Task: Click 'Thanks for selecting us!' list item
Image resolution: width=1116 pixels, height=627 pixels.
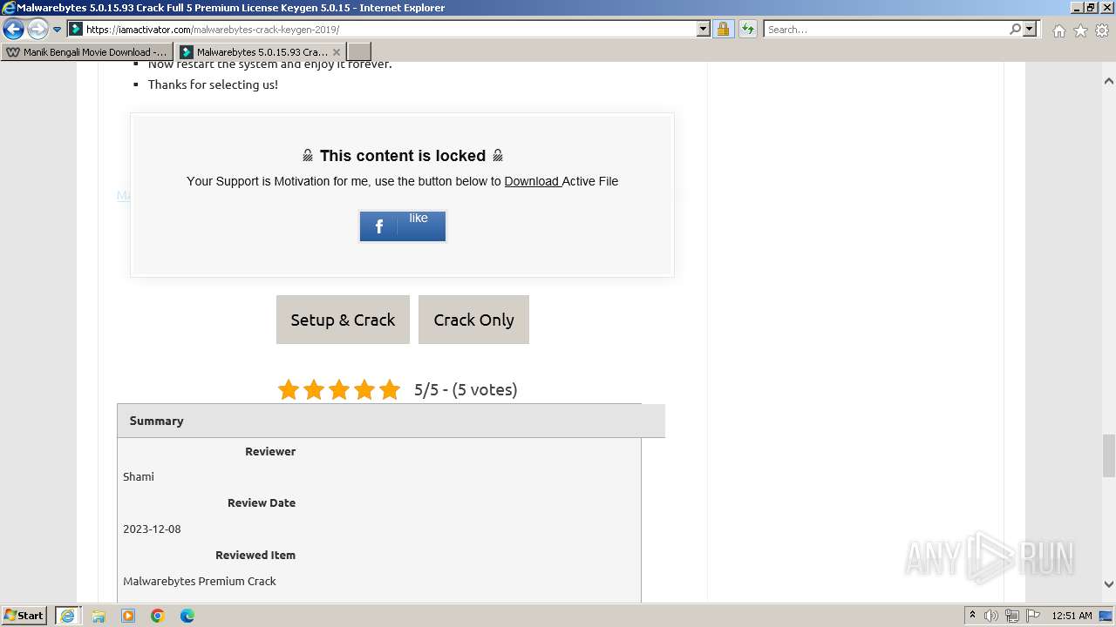Action: [x=213, y=84]
